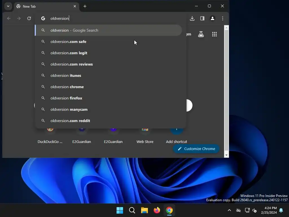Toggle the Chrome side panel icon
The width and height of the screenshot is (289, 217).
point(202,18)
